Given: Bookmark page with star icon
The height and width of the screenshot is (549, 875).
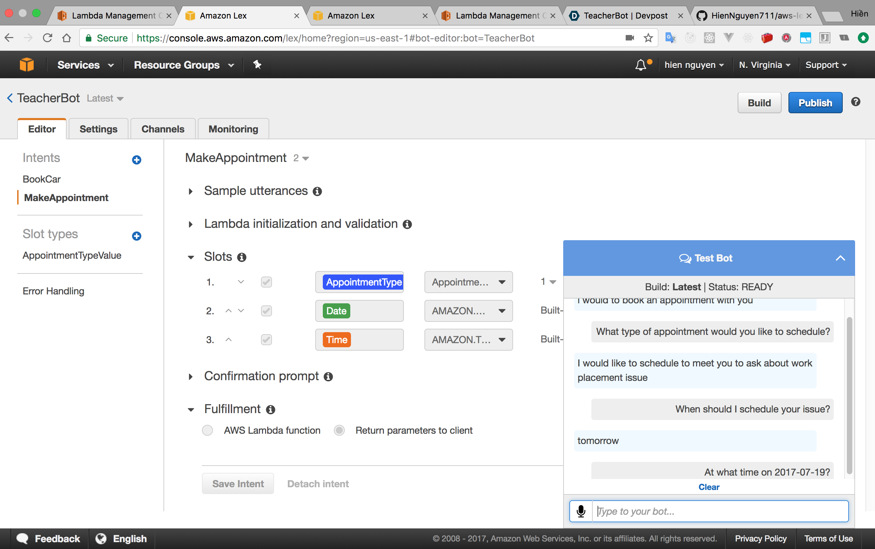Looking at the screenshot, I should pos(648,38).
